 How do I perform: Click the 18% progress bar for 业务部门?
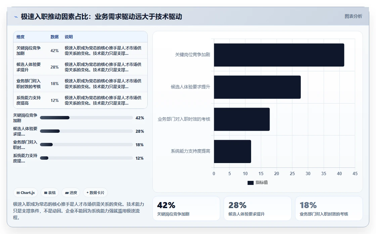(86, 145)
